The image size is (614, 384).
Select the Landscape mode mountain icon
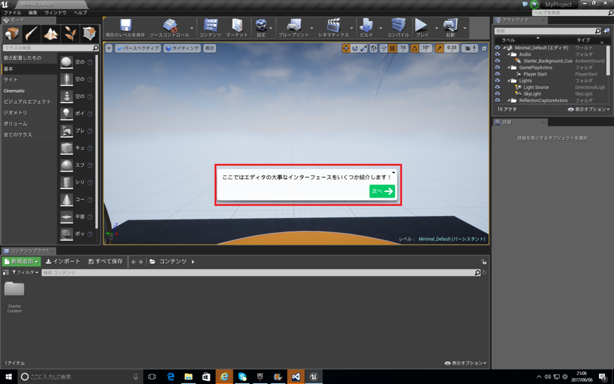(x=50, y=34)
